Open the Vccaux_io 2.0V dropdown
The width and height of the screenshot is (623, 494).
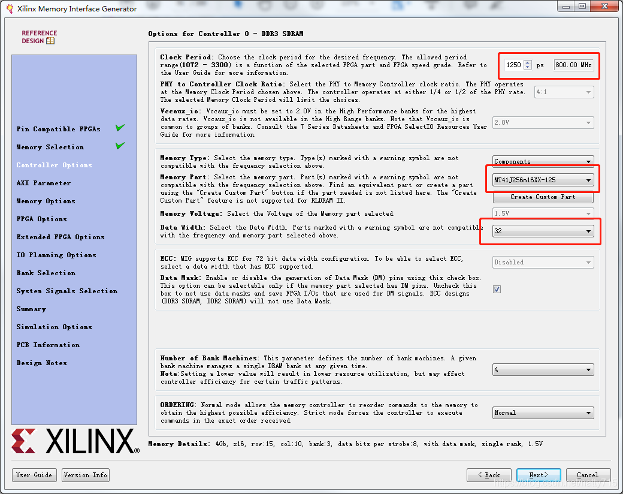543,122
